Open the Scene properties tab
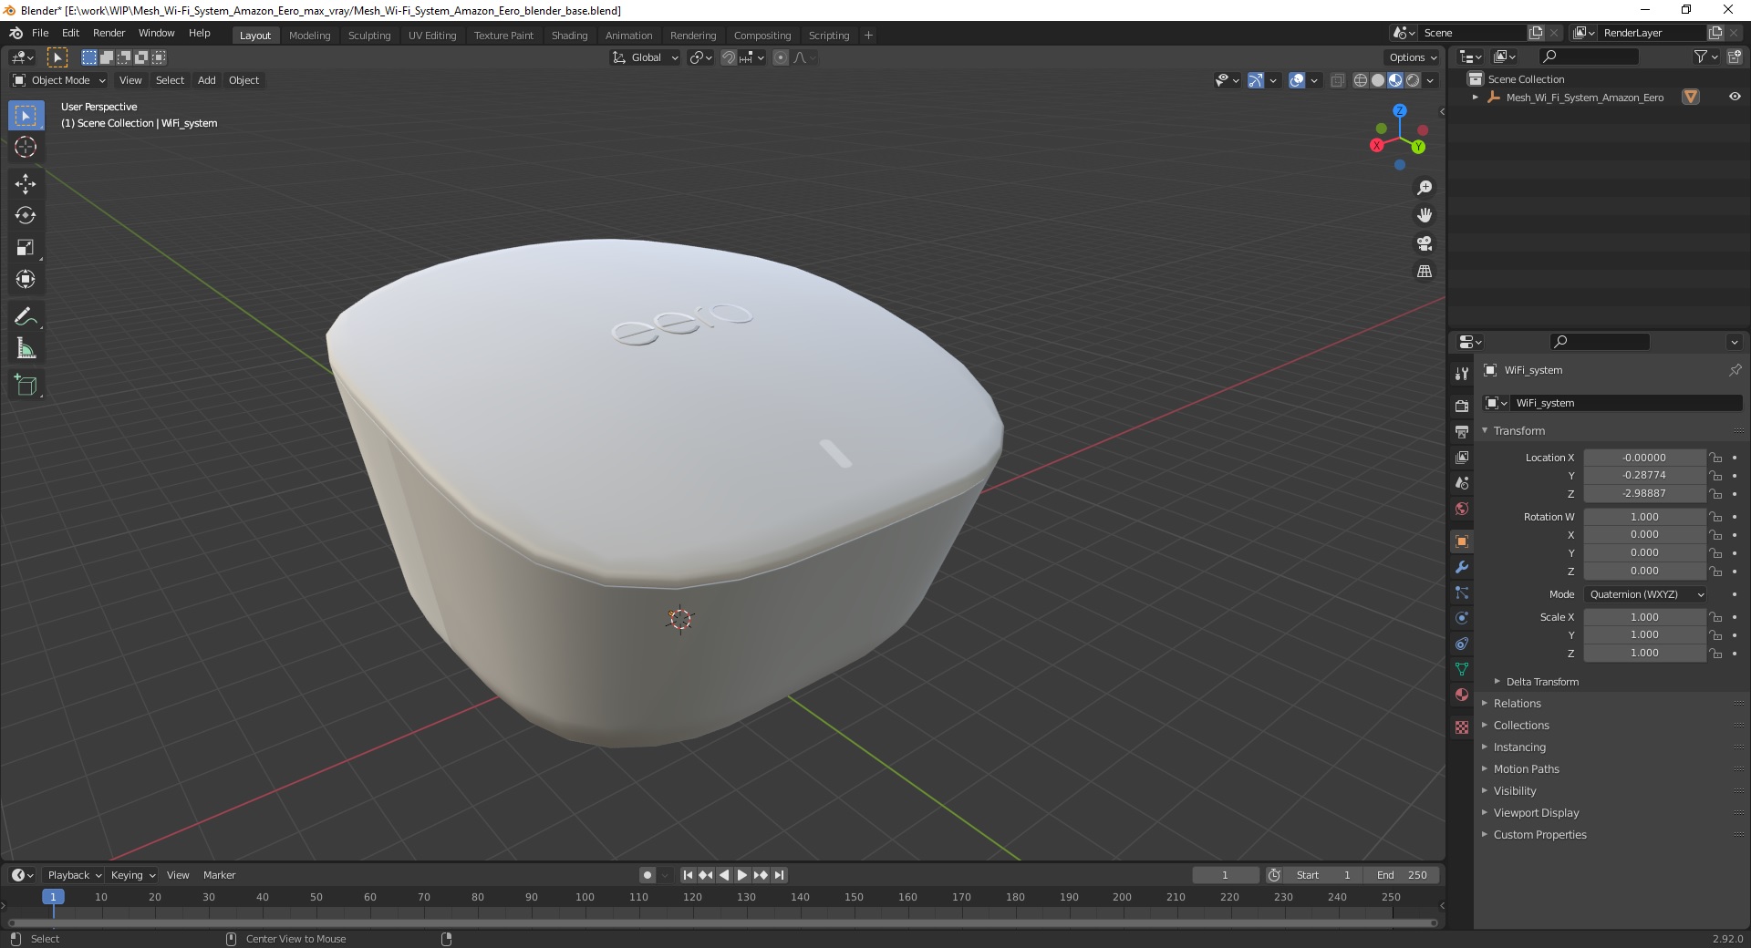1751x948 pixels. (x=1462, y=482)
